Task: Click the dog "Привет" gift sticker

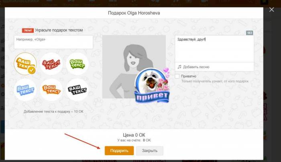Action: [x=152, y=85]
